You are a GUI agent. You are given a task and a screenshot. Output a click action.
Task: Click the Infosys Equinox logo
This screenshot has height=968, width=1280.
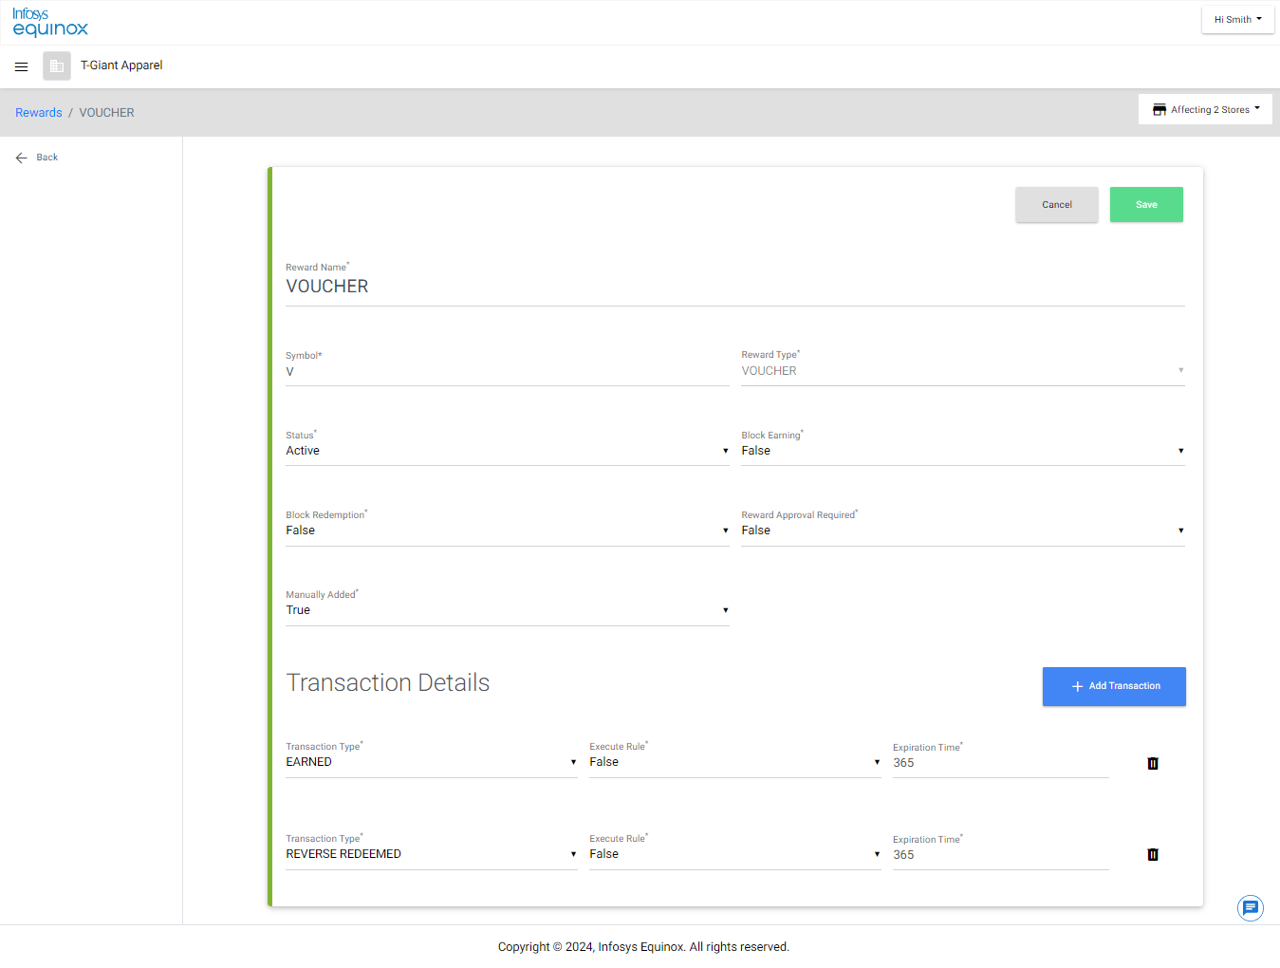click(50, 23)
